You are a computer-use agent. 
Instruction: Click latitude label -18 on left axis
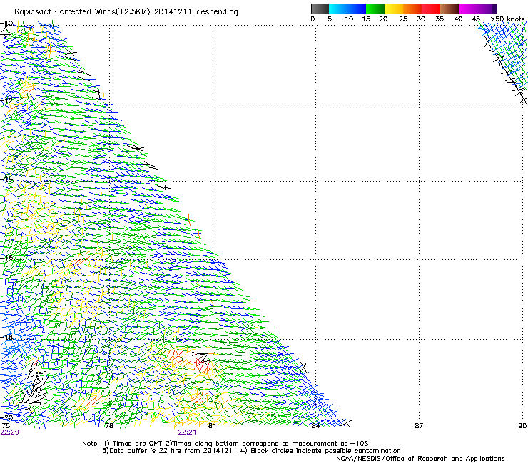point(7,337)
